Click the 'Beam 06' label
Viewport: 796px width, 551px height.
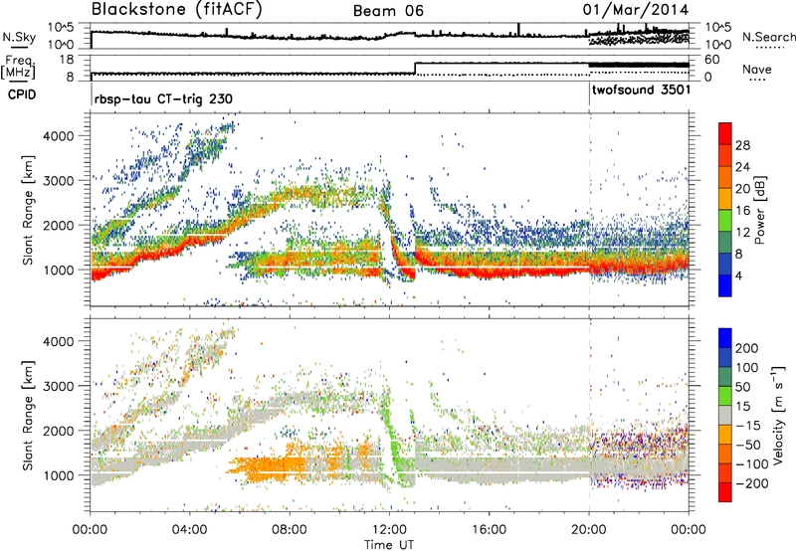pyautogui.click(x=388, y=11)
